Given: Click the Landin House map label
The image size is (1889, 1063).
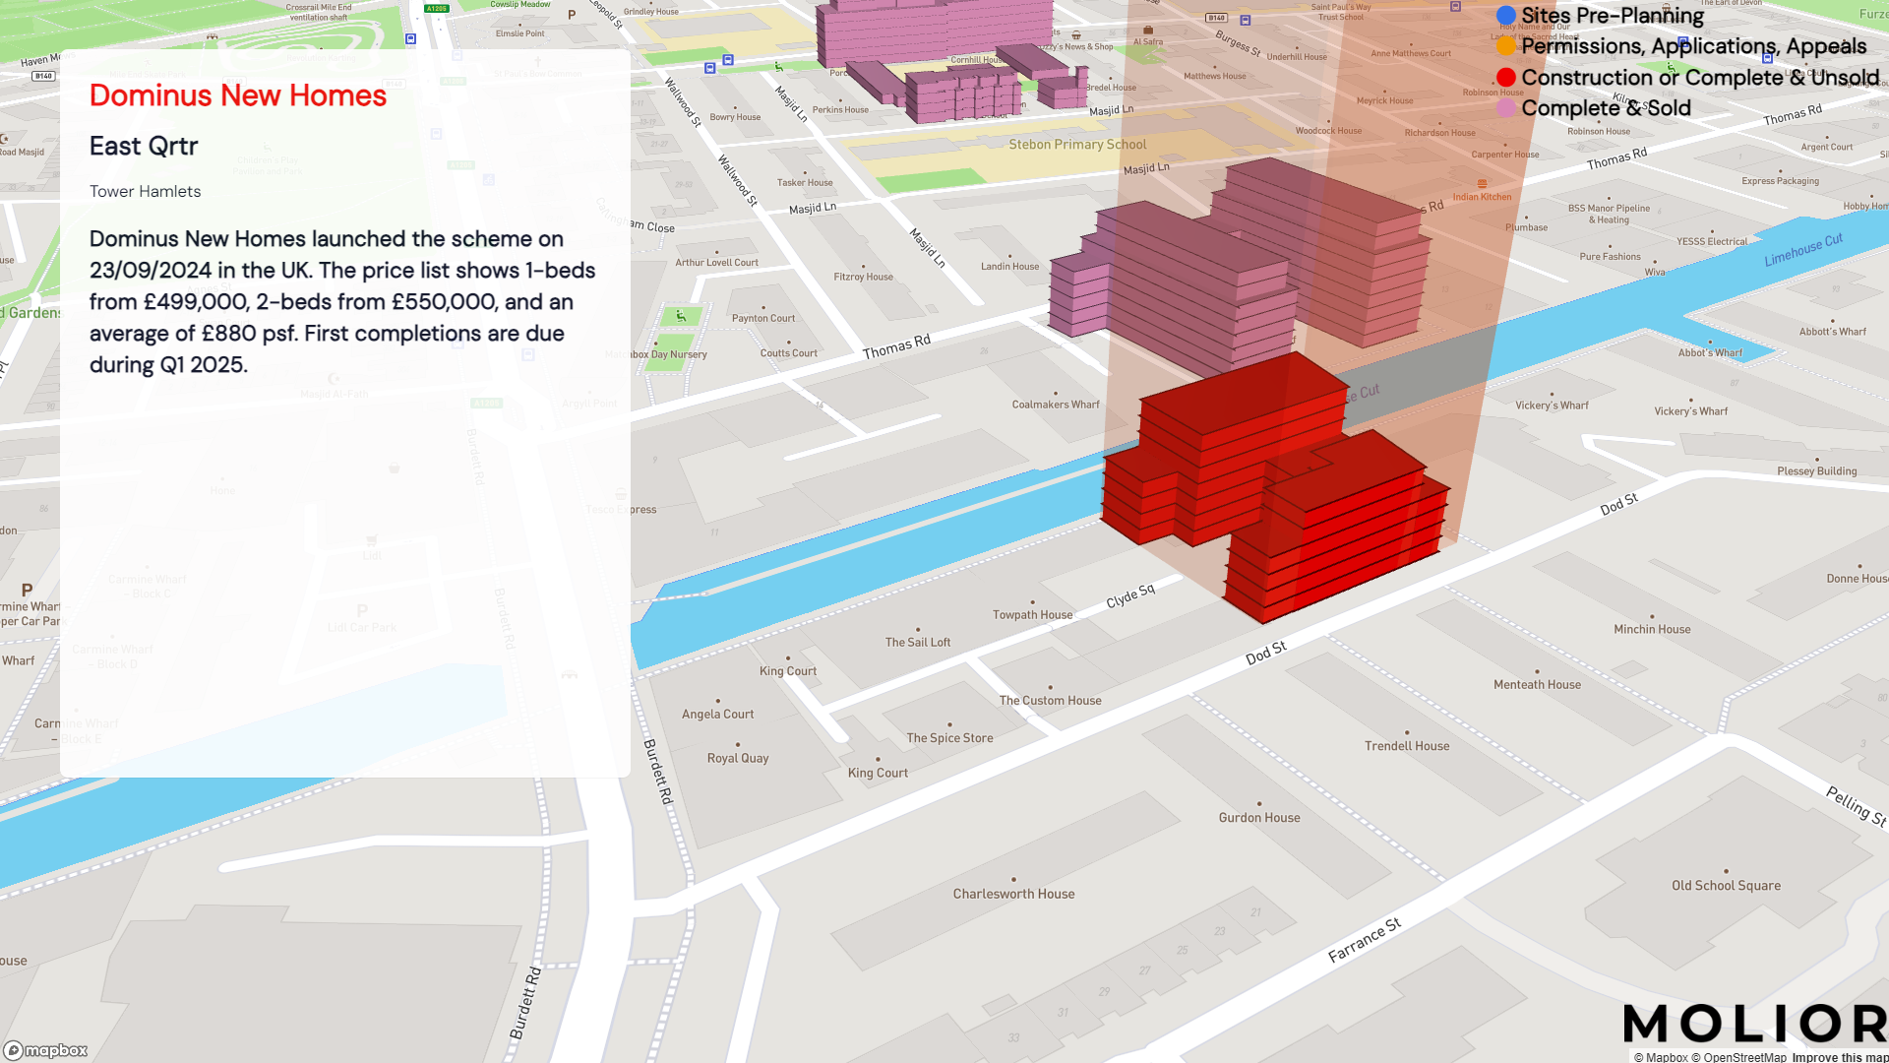Looking at the screenshot, I should pos(1009,267).
